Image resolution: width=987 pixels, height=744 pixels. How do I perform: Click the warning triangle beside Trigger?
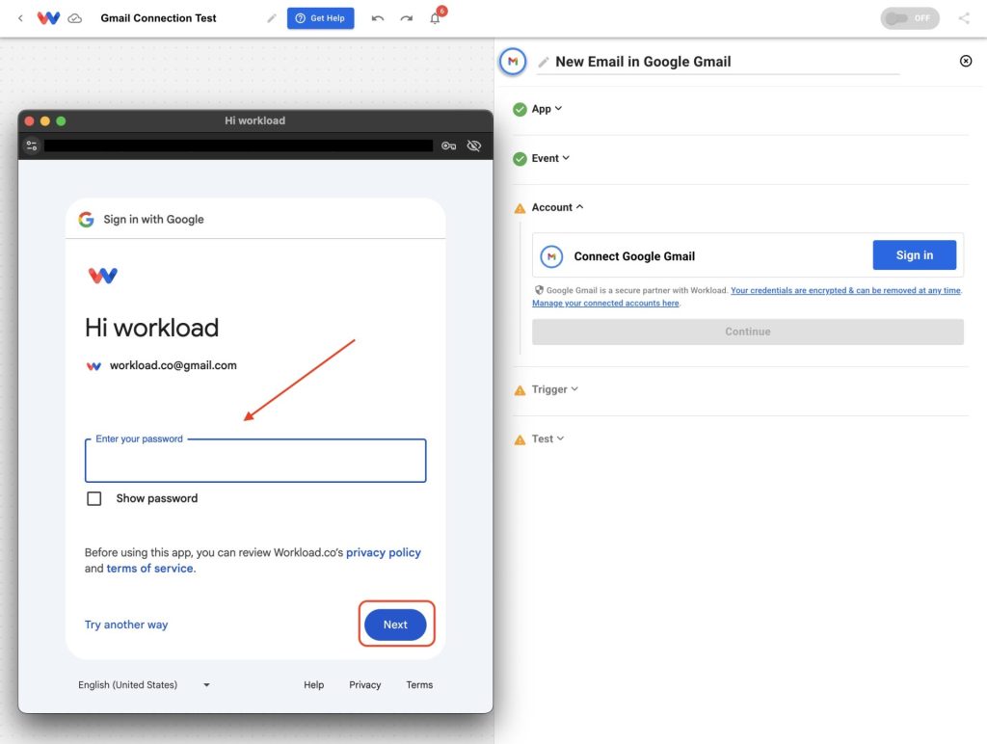pyautogui.click(x=520, y=390)
